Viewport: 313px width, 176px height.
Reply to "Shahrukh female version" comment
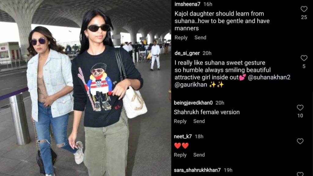tap(180, 121)
